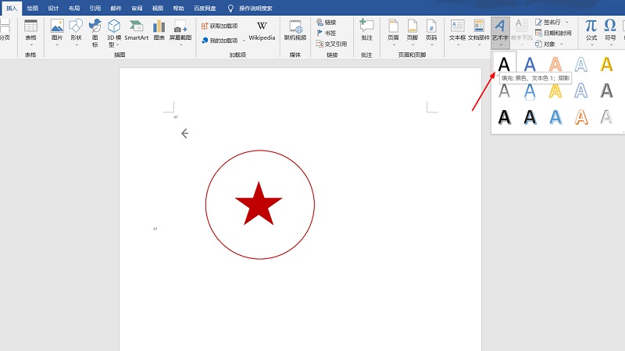Insert a 符号 omega symbol
The height and width of the screenshot is (351, 625).
point(610,30)
